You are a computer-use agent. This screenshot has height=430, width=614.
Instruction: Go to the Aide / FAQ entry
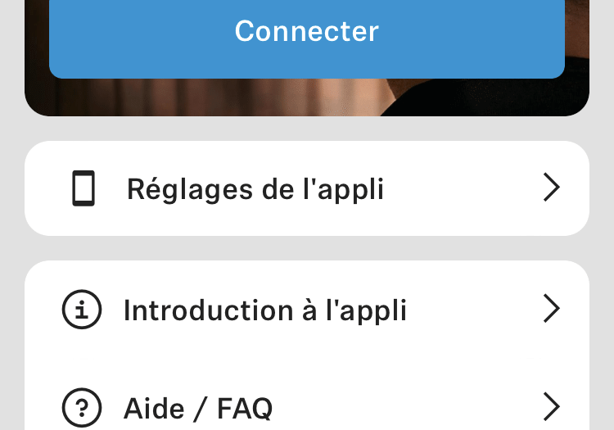[307, 407]
